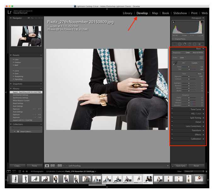Add a new collection with plus icon
The width and height of the screenshot is (214, 193).
click(x=41, y=124)
